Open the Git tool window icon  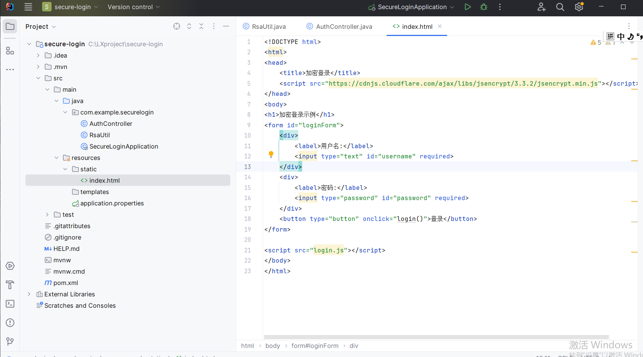(10, 342)
